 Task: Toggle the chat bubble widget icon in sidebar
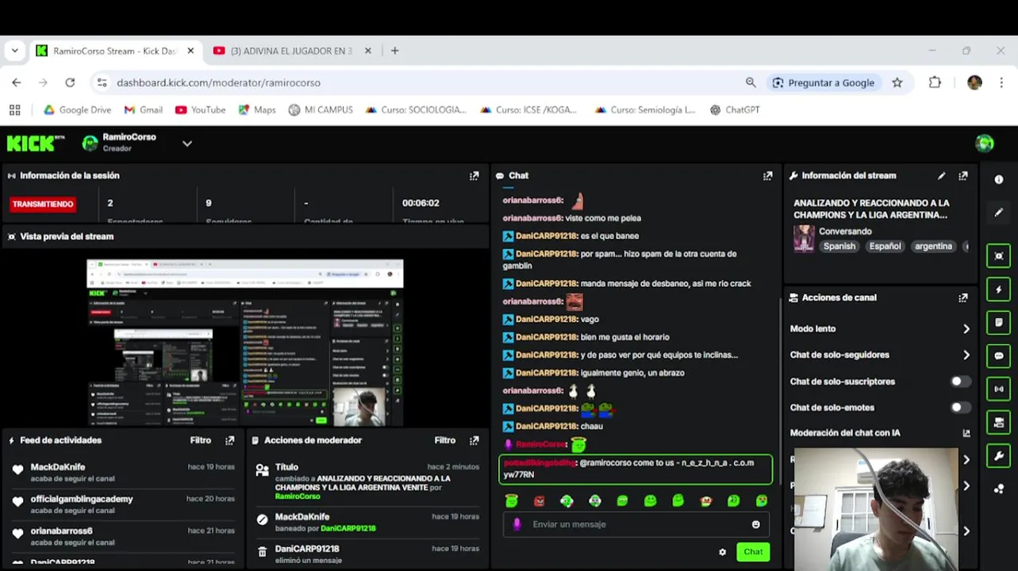(x=999, y=356)
